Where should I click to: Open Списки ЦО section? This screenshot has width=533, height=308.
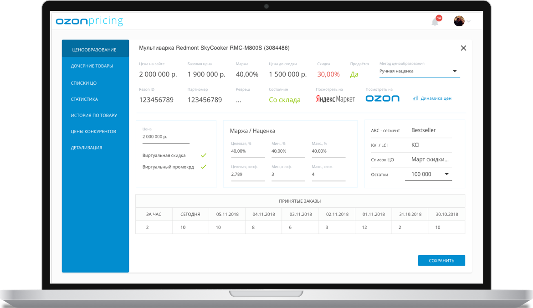84,83
